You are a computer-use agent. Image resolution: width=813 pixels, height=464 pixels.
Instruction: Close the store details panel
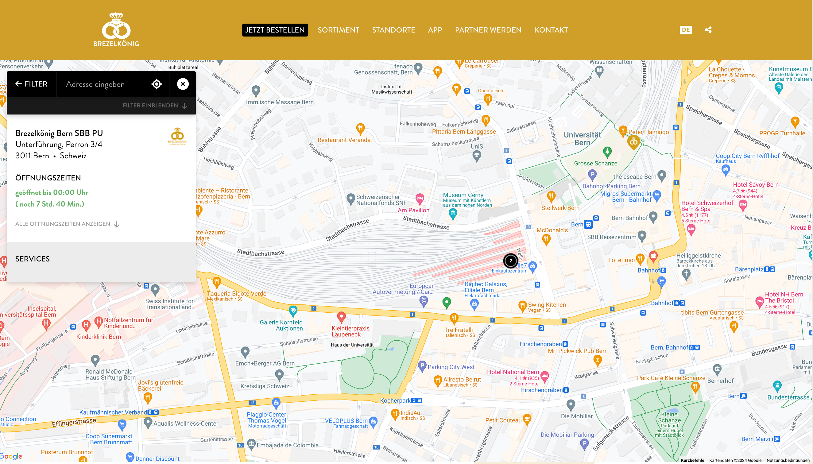183,84
